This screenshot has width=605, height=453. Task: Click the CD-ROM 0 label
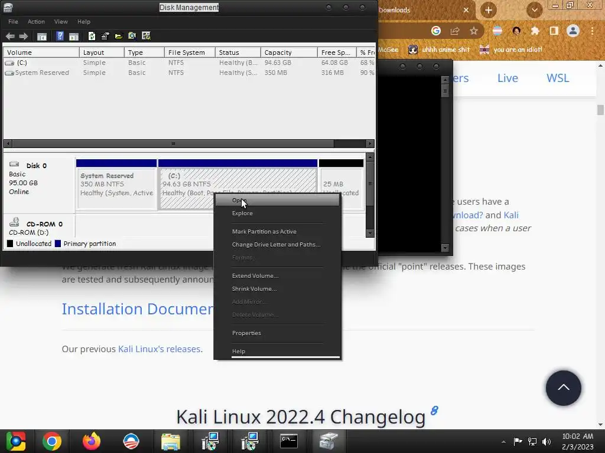(44, 224)
